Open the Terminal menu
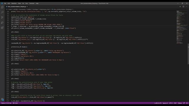189x106 pixels. 32,3
